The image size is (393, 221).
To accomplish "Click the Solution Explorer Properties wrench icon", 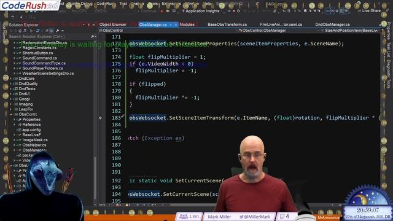I will (x=57, y=31).
